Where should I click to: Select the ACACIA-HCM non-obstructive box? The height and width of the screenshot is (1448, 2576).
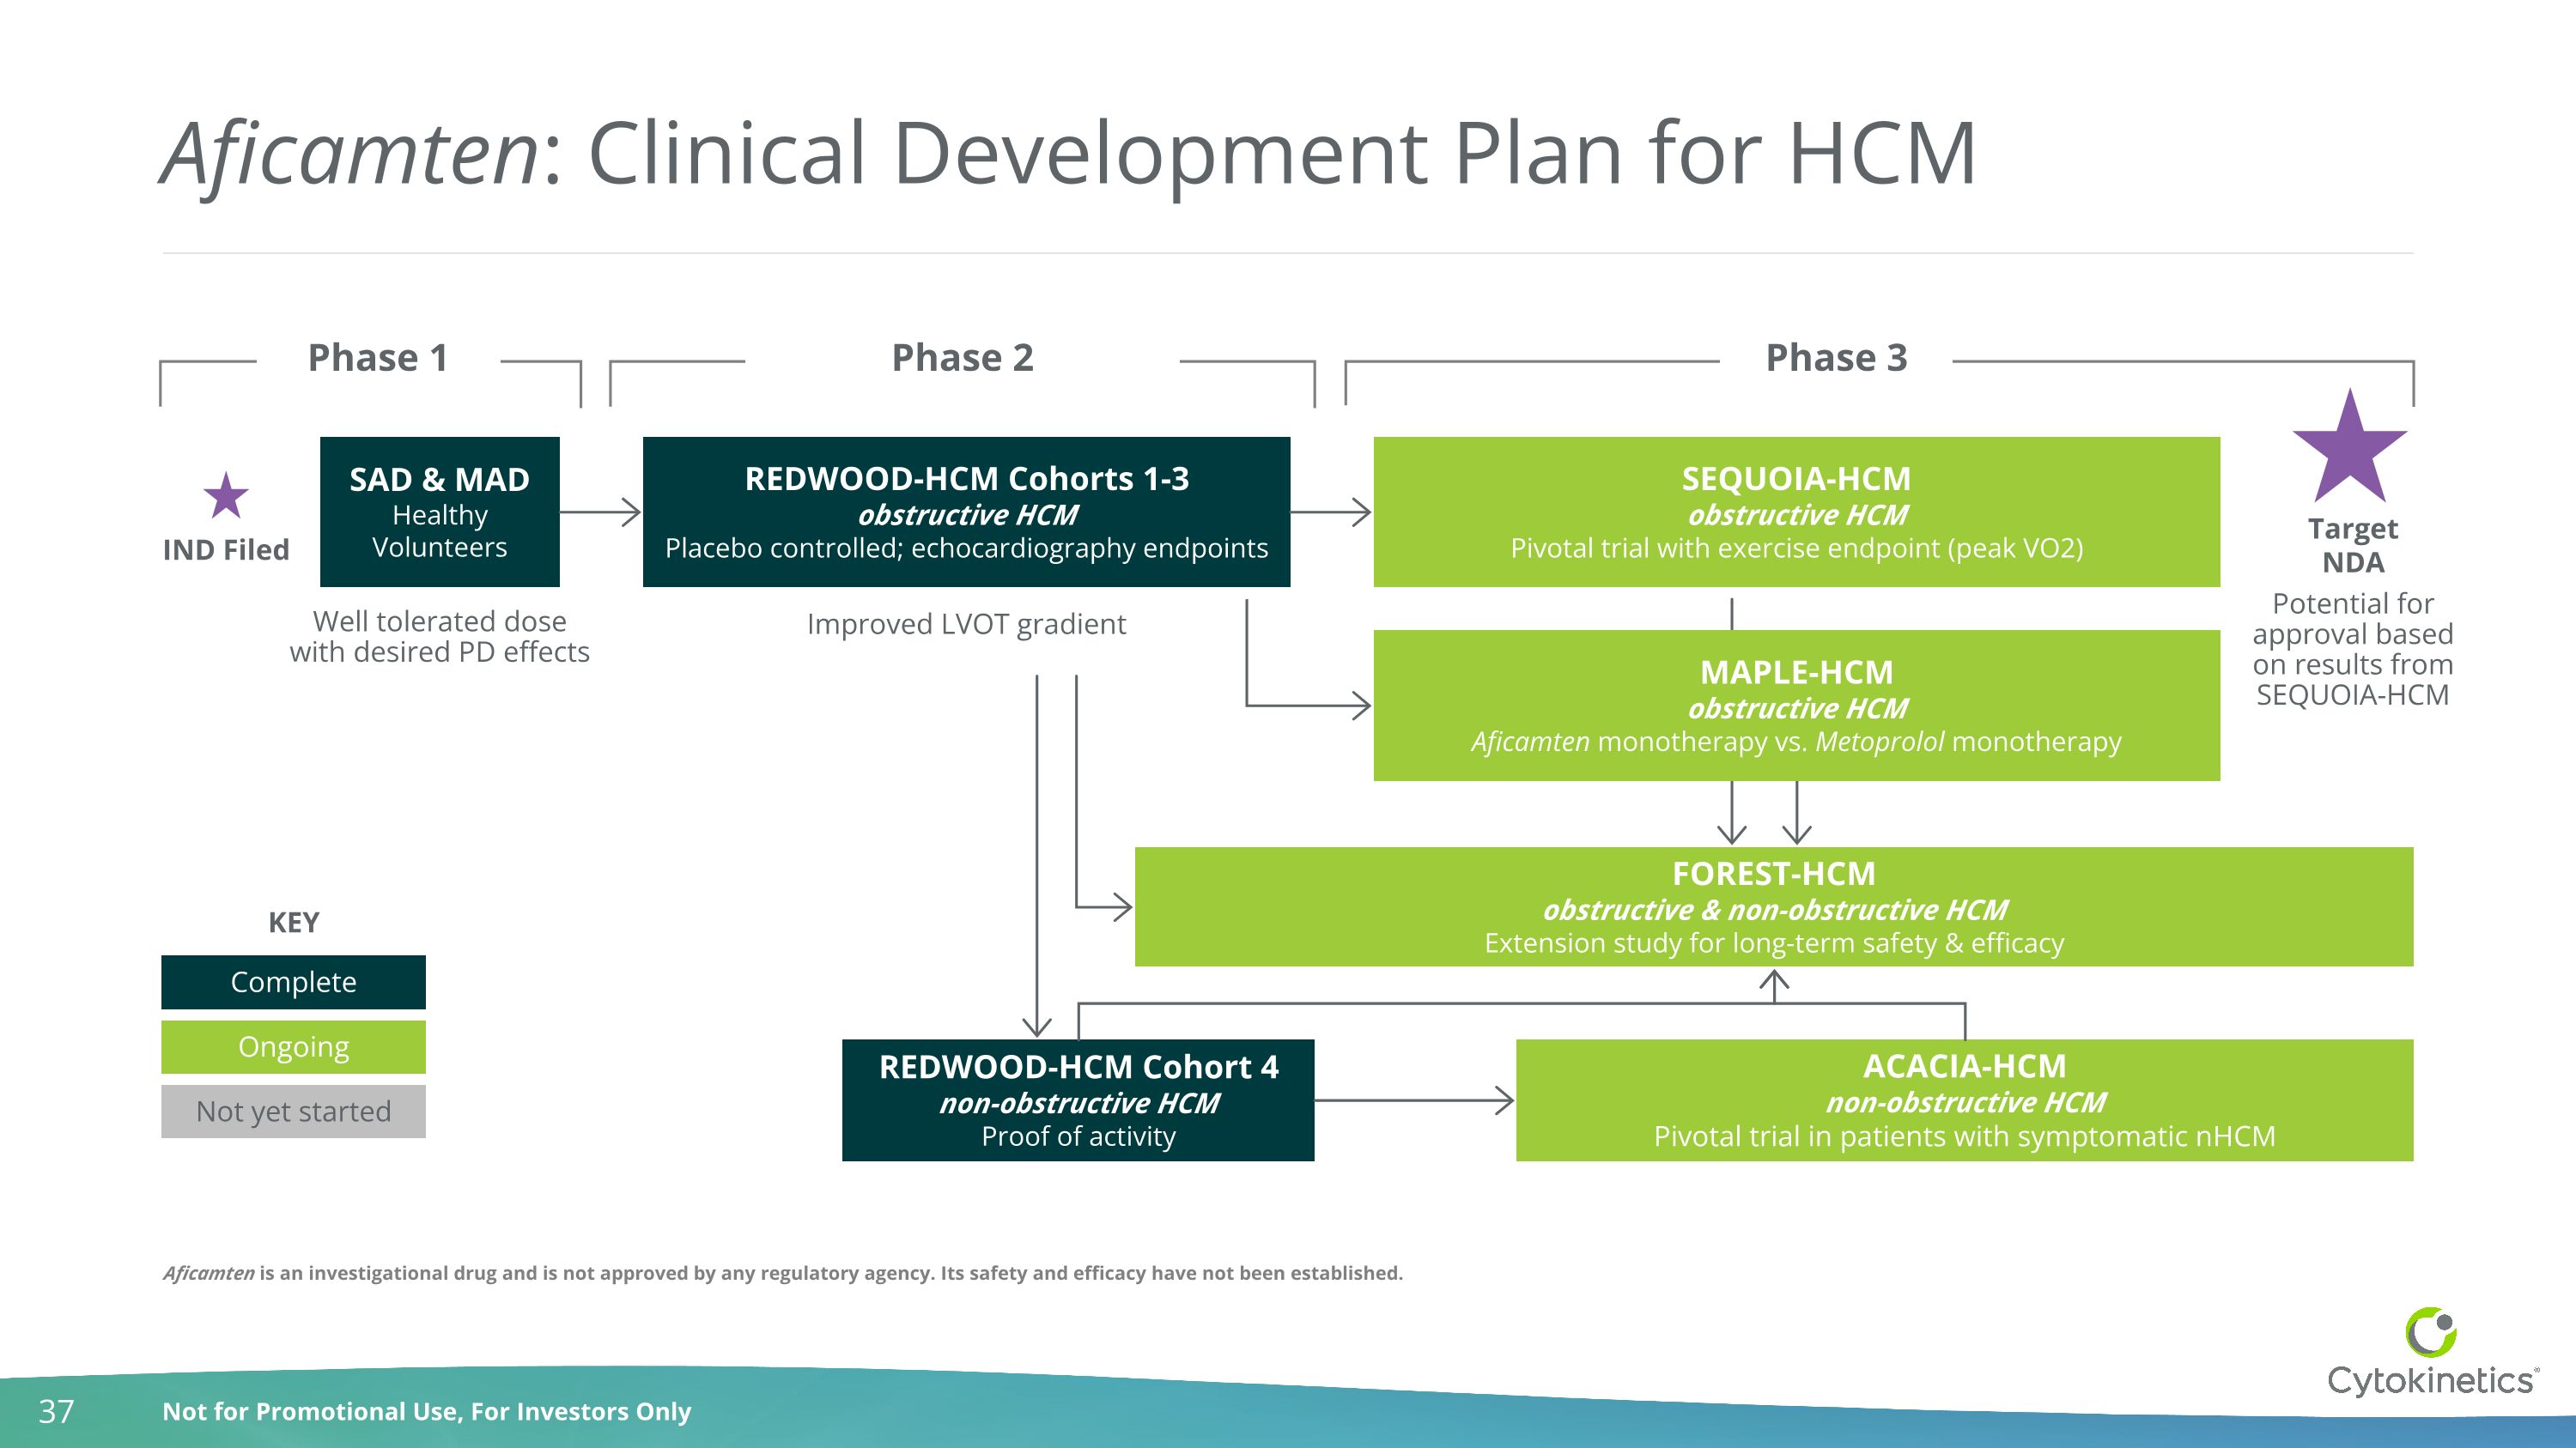point(1964,1100)
